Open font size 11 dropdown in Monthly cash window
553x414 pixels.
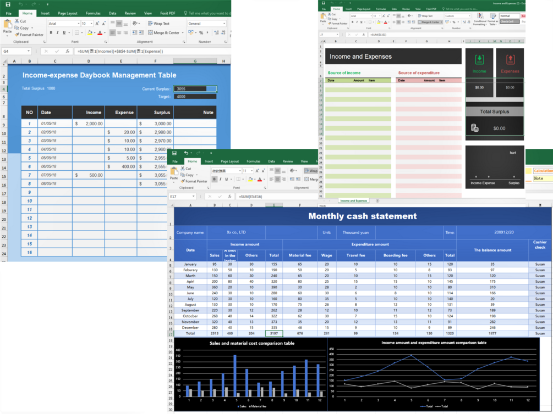pyautogui.click(x=252, y=171)
